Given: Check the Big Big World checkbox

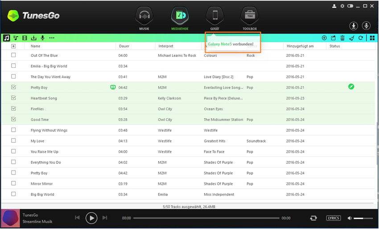Looking at the screenshot, I should 13,194.
